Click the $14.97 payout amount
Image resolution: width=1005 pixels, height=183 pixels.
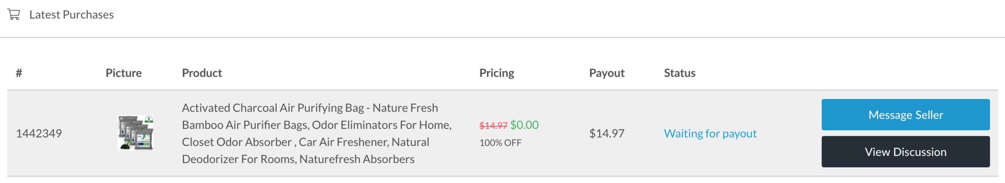pos(607,133)
